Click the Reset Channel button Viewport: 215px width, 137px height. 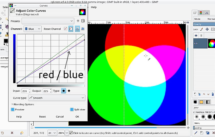point(52,29)
